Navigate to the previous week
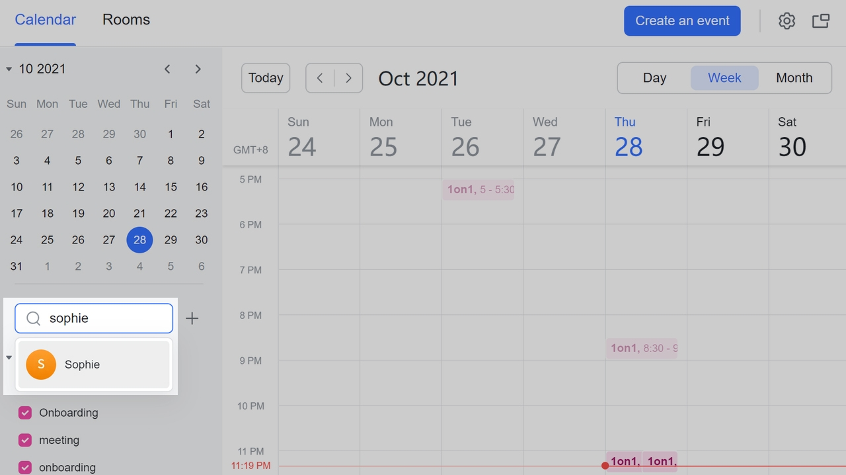The height and width of the screenshot is (475, 846). click(x=320, y=78)
